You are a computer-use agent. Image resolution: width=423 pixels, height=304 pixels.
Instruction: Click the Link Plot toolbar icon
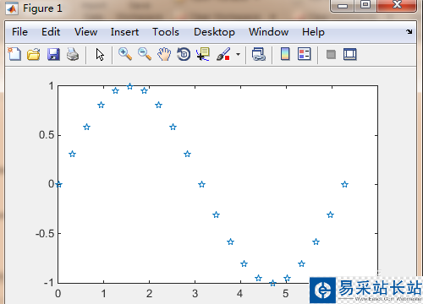pyautogui.click(x=259, y=54)
